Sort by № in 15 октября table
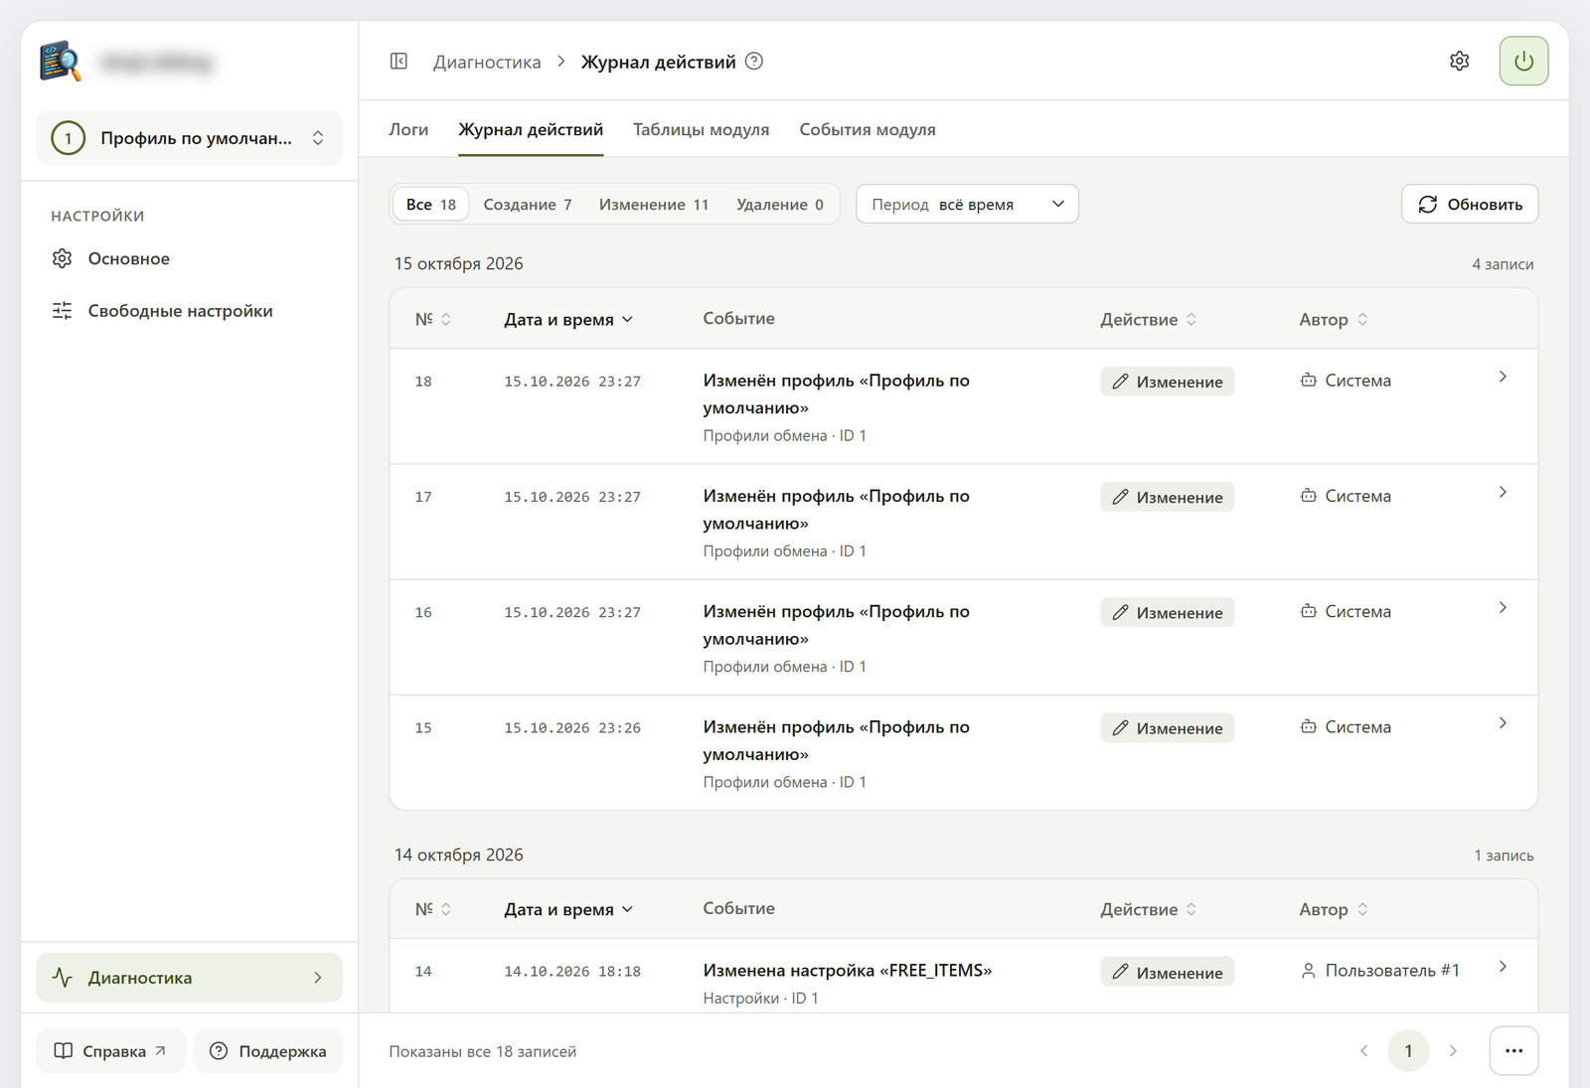This screenshot has width=1590, height=1088. (433, 319)
